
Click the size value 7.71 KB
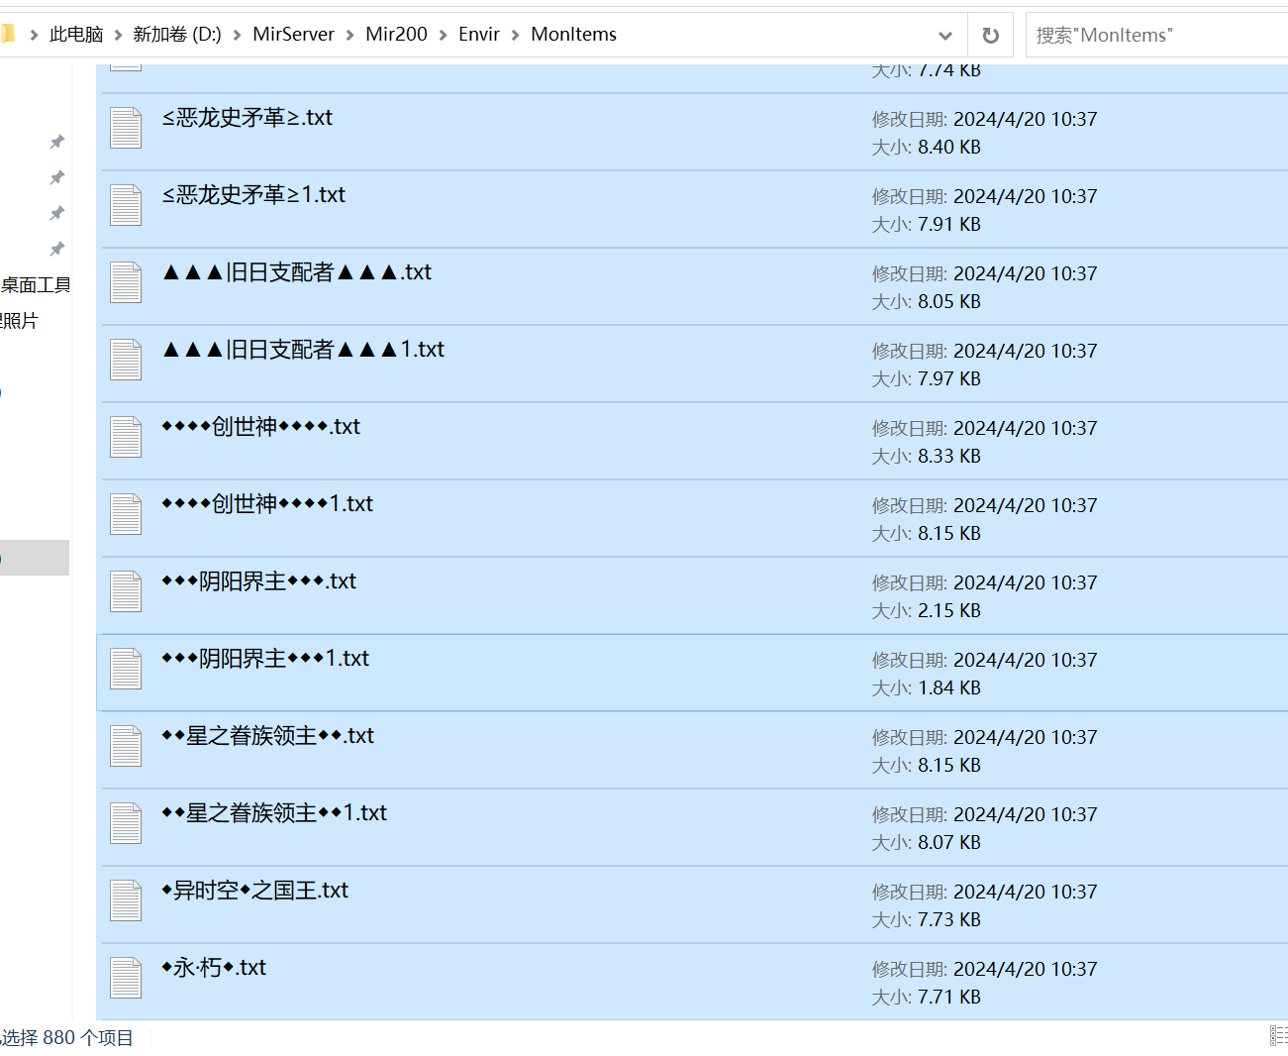(948, 998)
